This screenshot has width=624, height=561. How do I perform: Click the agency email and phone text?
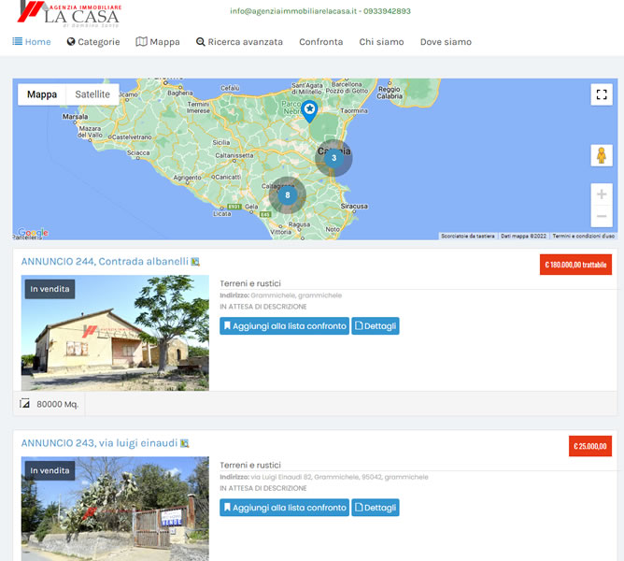tap(320, 11)
